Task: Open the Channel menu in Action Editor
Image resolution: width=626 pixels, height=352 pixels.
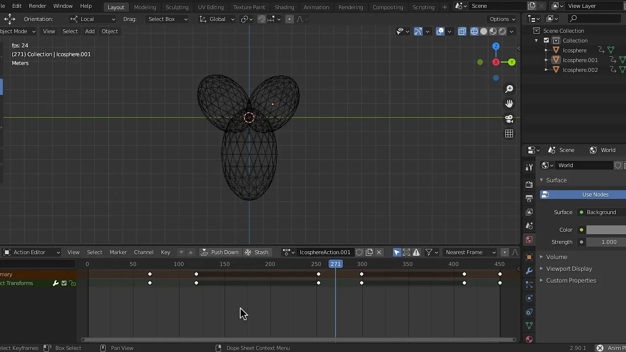Action: [143, 252]
